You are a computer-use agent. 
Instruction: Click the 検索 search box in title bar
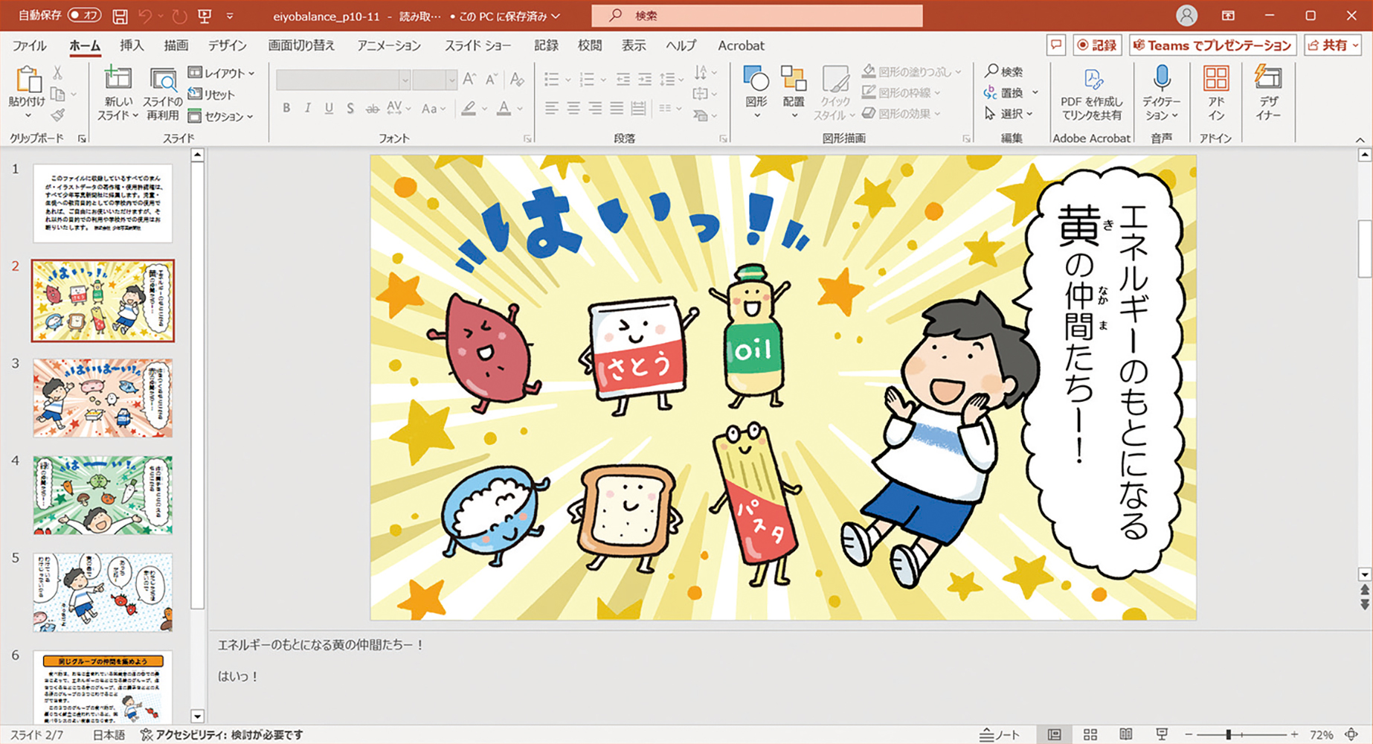click(x=756, y=15)
